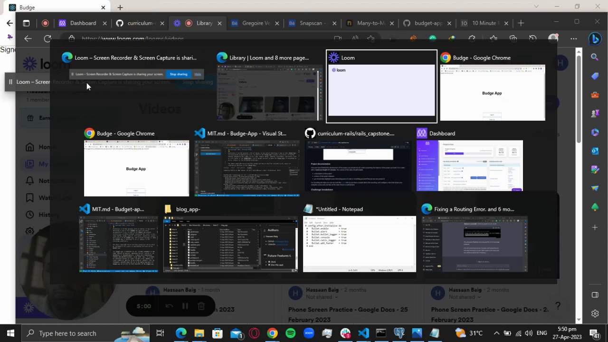Open a new tab in Edge
The height and width of the screenshot is (342, 608).
click(521, 23)
